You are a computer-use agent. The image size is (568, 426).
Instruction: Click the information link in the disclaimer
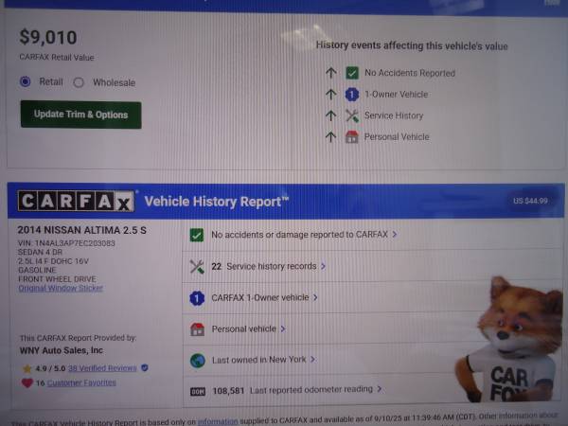point(218,421)
